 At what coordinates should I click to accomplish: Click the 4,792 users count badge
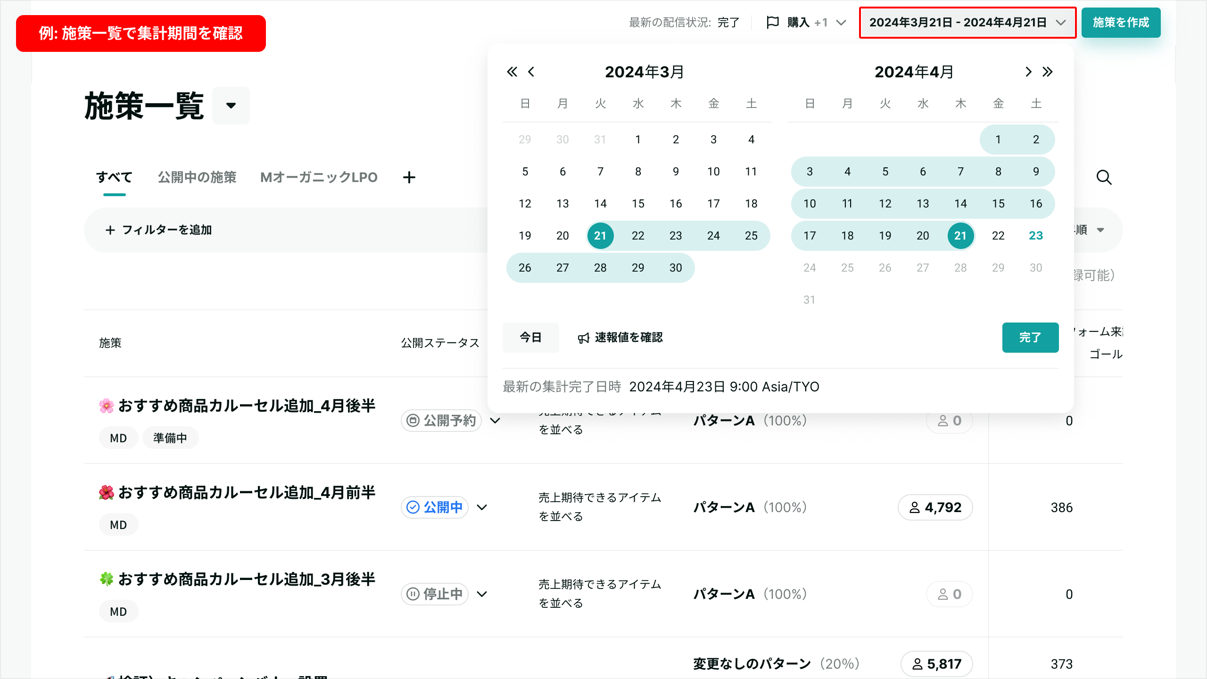pyautogui.click(x=935, y=507)
